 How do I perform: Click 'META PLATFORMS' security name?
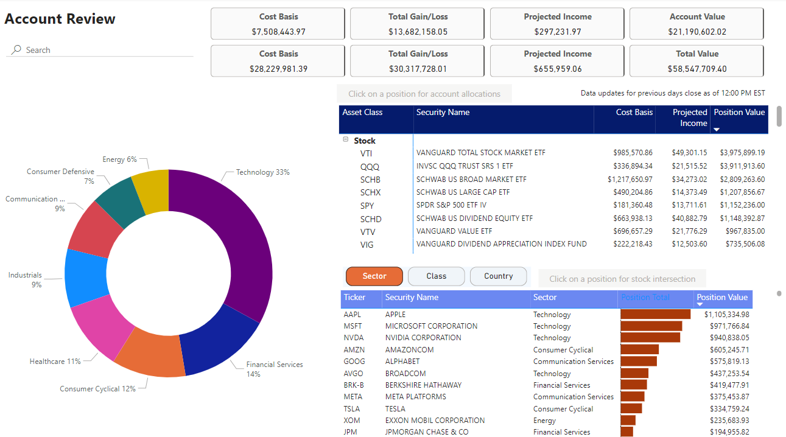[x=416, y=397]
